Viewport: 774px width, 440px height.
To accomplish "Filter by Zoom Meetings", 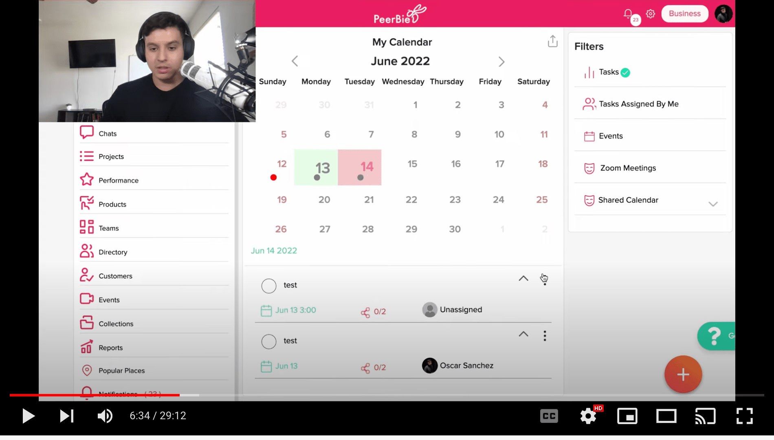I will point(628,168).
